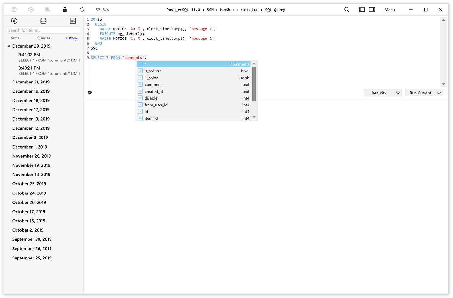453x298 pixels.
Task: Click the eye preview icon
Action: point(31,10)
